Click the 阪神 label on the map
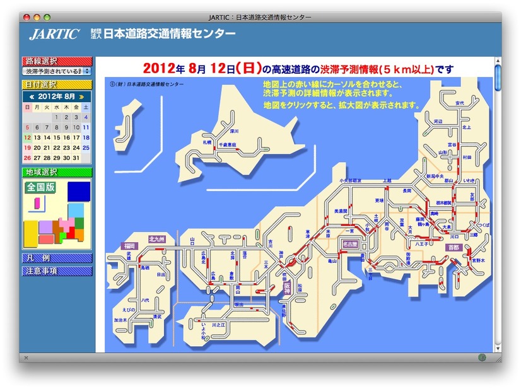 287,287
